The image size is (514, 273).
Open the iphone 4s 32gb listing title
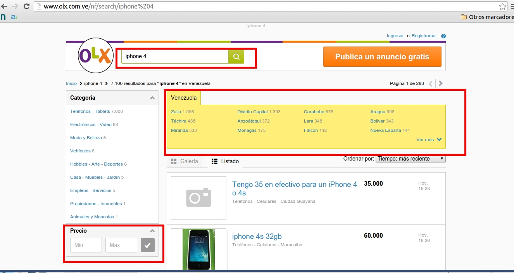click(x=257, y=237)
